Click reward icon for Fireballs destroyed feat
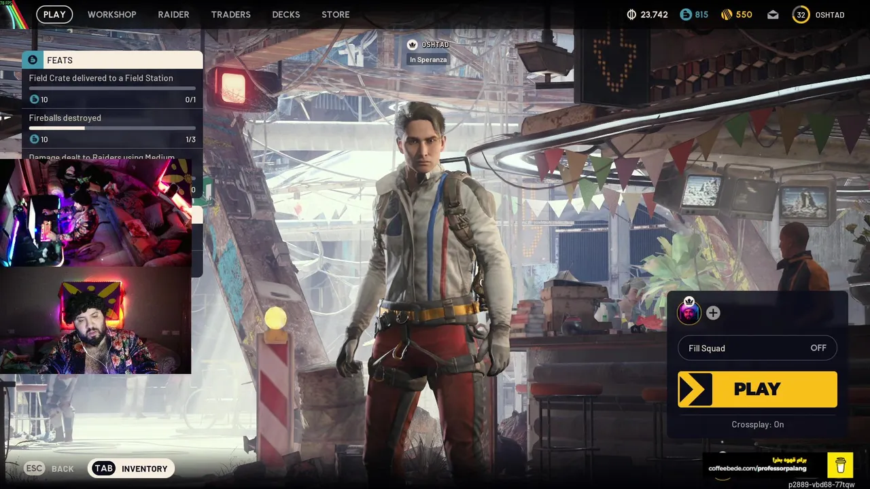870x489 pixels. (x=35, y=139)
